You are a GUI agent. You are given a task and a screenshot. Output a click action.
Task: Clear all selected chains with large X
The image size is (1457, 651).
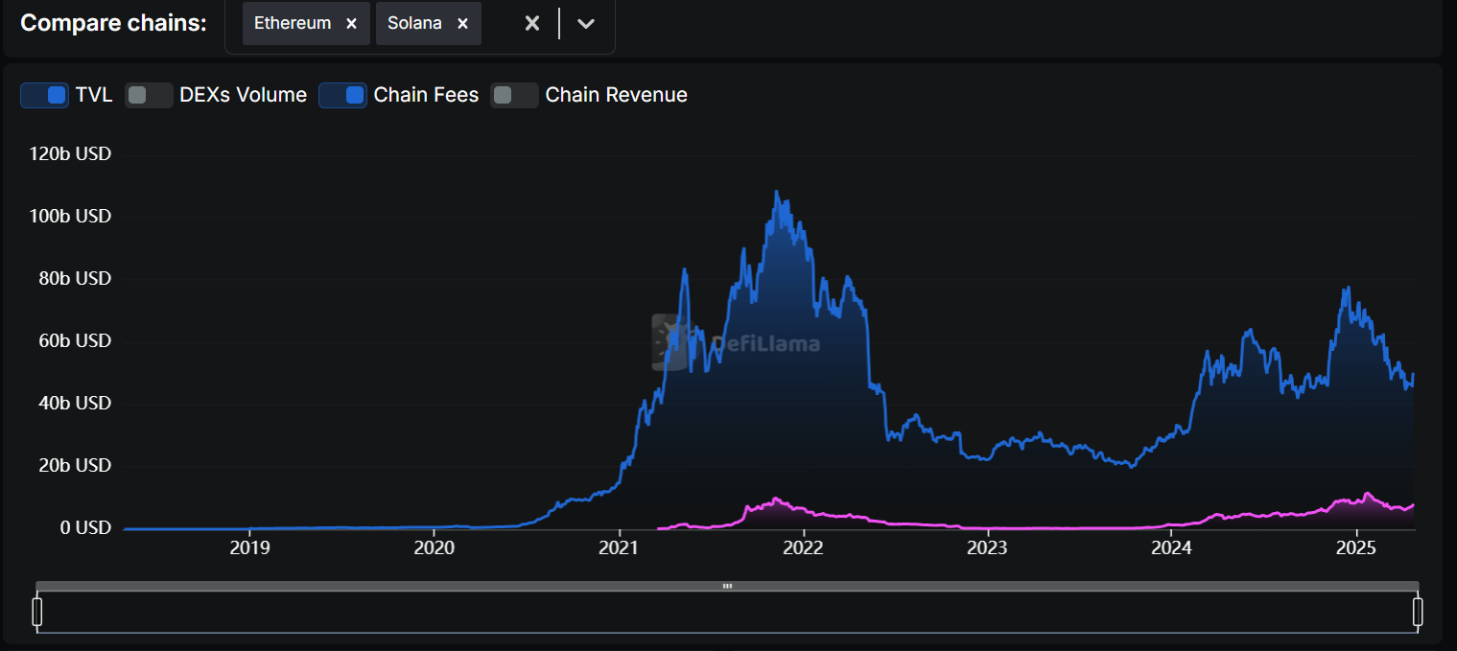coord(532,24)
